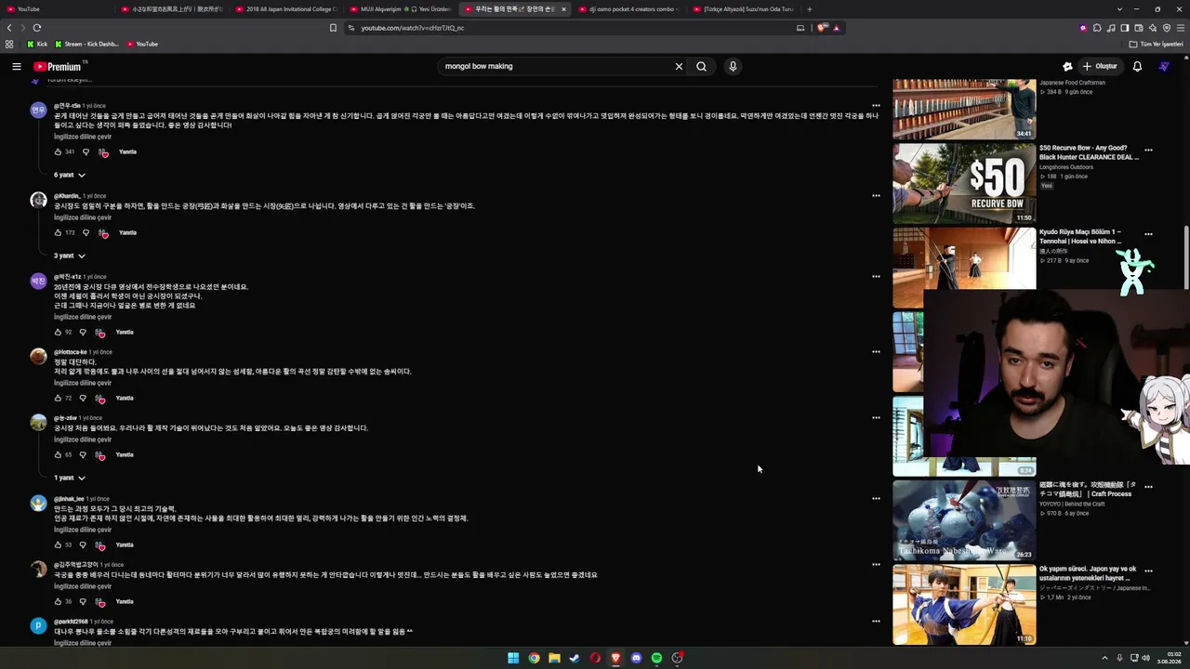Translate the @Hottoca comment to English
This screenshot has height=669, width=1190.
(83, 383)
